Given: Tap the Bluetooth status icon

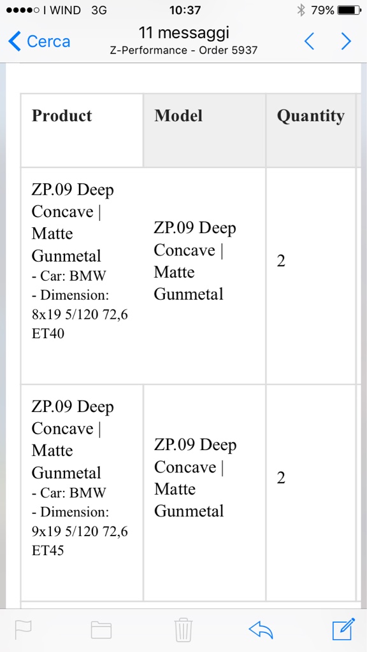Looking at the screenshot, I should click(x=301, y=10).
